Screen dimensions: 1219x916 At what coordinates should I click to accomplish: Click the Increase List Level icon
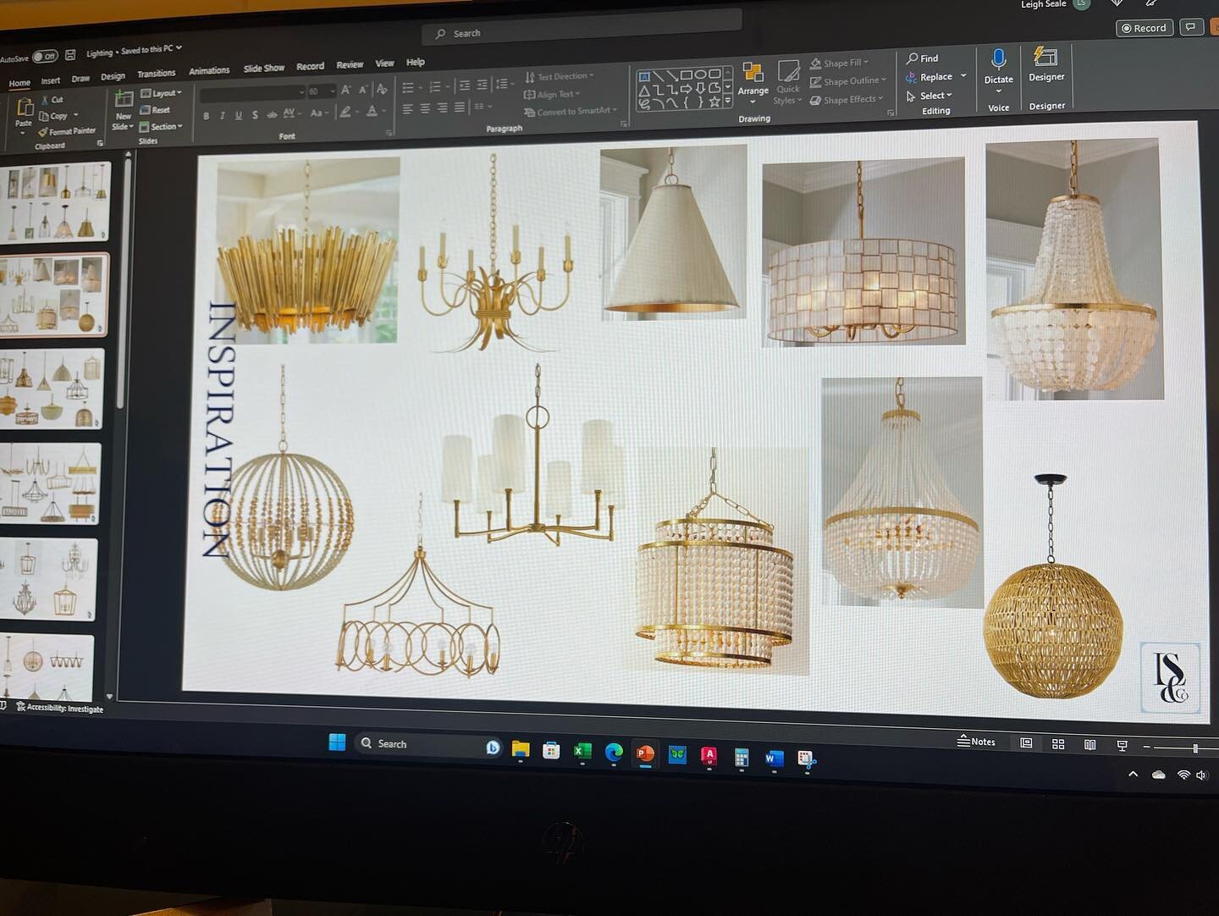click(x=482, y=85)
